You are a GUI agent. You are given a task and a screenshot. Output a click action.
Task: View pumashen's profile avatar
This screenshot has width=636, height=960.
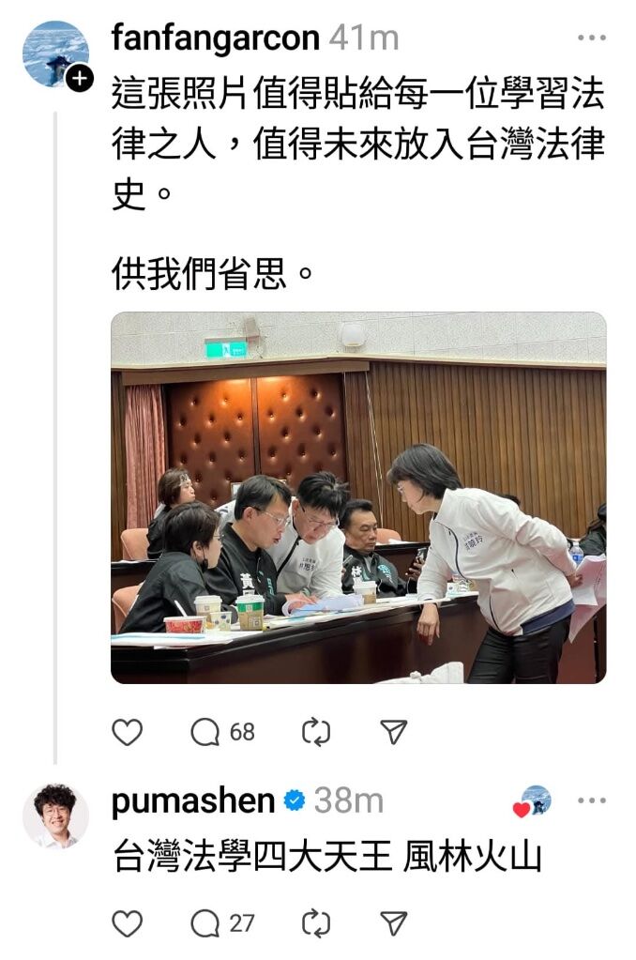[x=55, y=816]
